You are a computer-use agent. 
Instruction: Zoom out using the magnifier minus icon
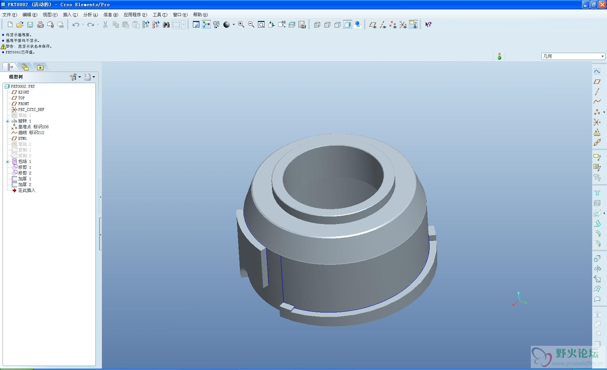point(251,25)
